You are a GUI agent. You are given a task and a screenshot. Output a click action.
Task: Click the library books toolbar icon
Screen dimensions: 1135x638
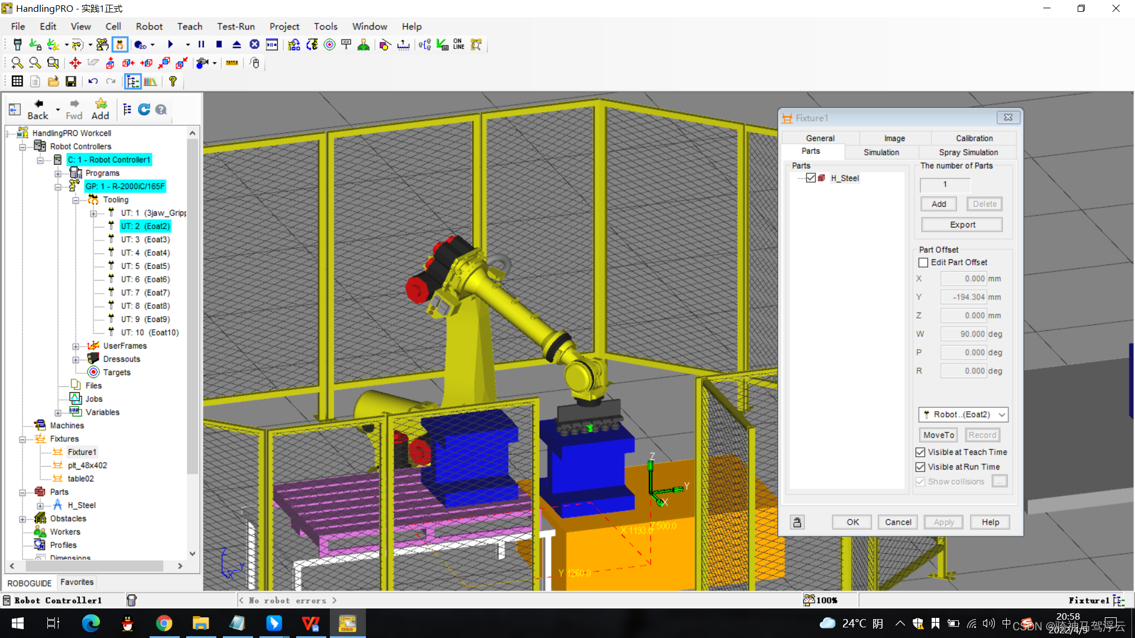pos(151,82)
